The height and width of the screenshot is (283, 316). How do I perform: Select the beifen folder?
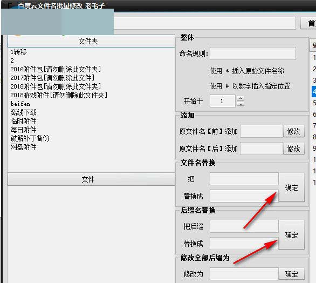click(20, 104)
